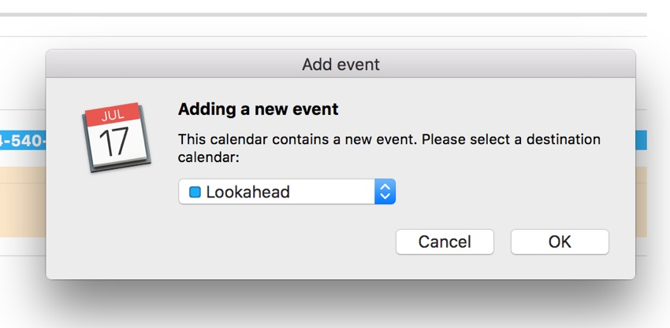The width and height of the screenshot is (670, 328).
Task: Click the blue up-down arrows of calendar selector
Action: pyautogui.click(x=385, y=192)
